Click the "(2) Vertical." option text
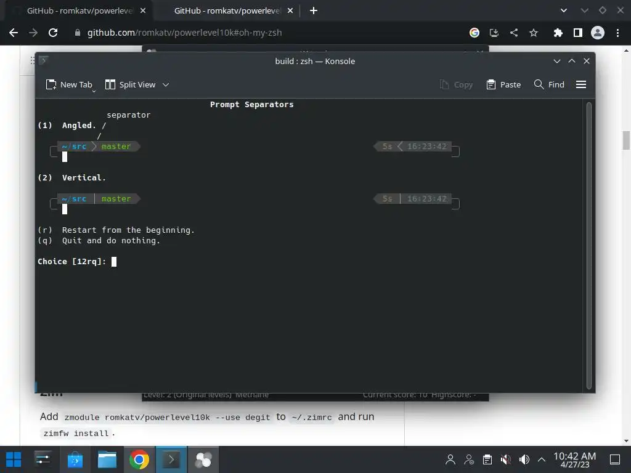This screenshot has width=631, height=473. tap(71, 178)
